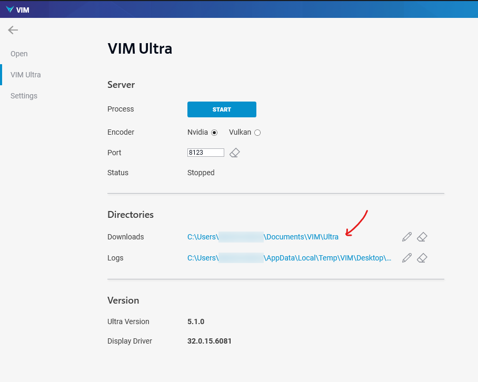Click the VIM logo in the title bar
The height and width of the screenshot is (382, 478).
[17, 10]
